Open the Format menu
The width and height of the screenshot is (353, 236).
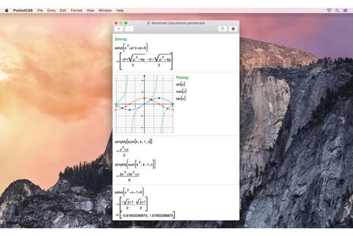tap(77, 10)
